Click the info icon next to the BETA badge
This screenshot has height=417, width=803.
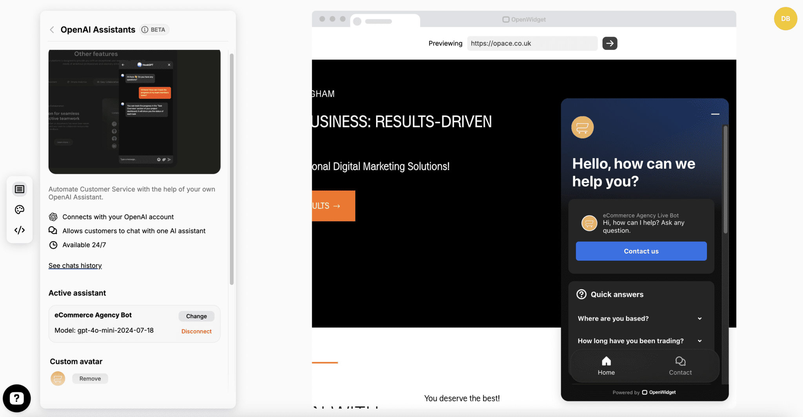[145, 29]
